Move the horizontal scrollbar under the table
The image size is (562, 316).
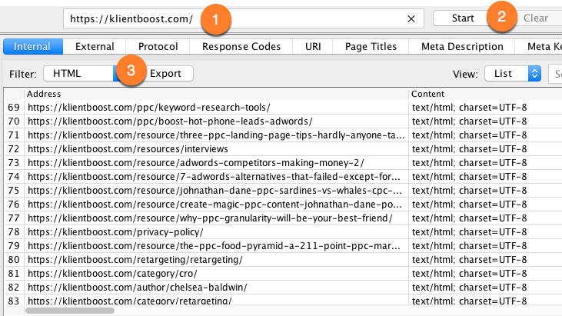(x=70, y=311)
